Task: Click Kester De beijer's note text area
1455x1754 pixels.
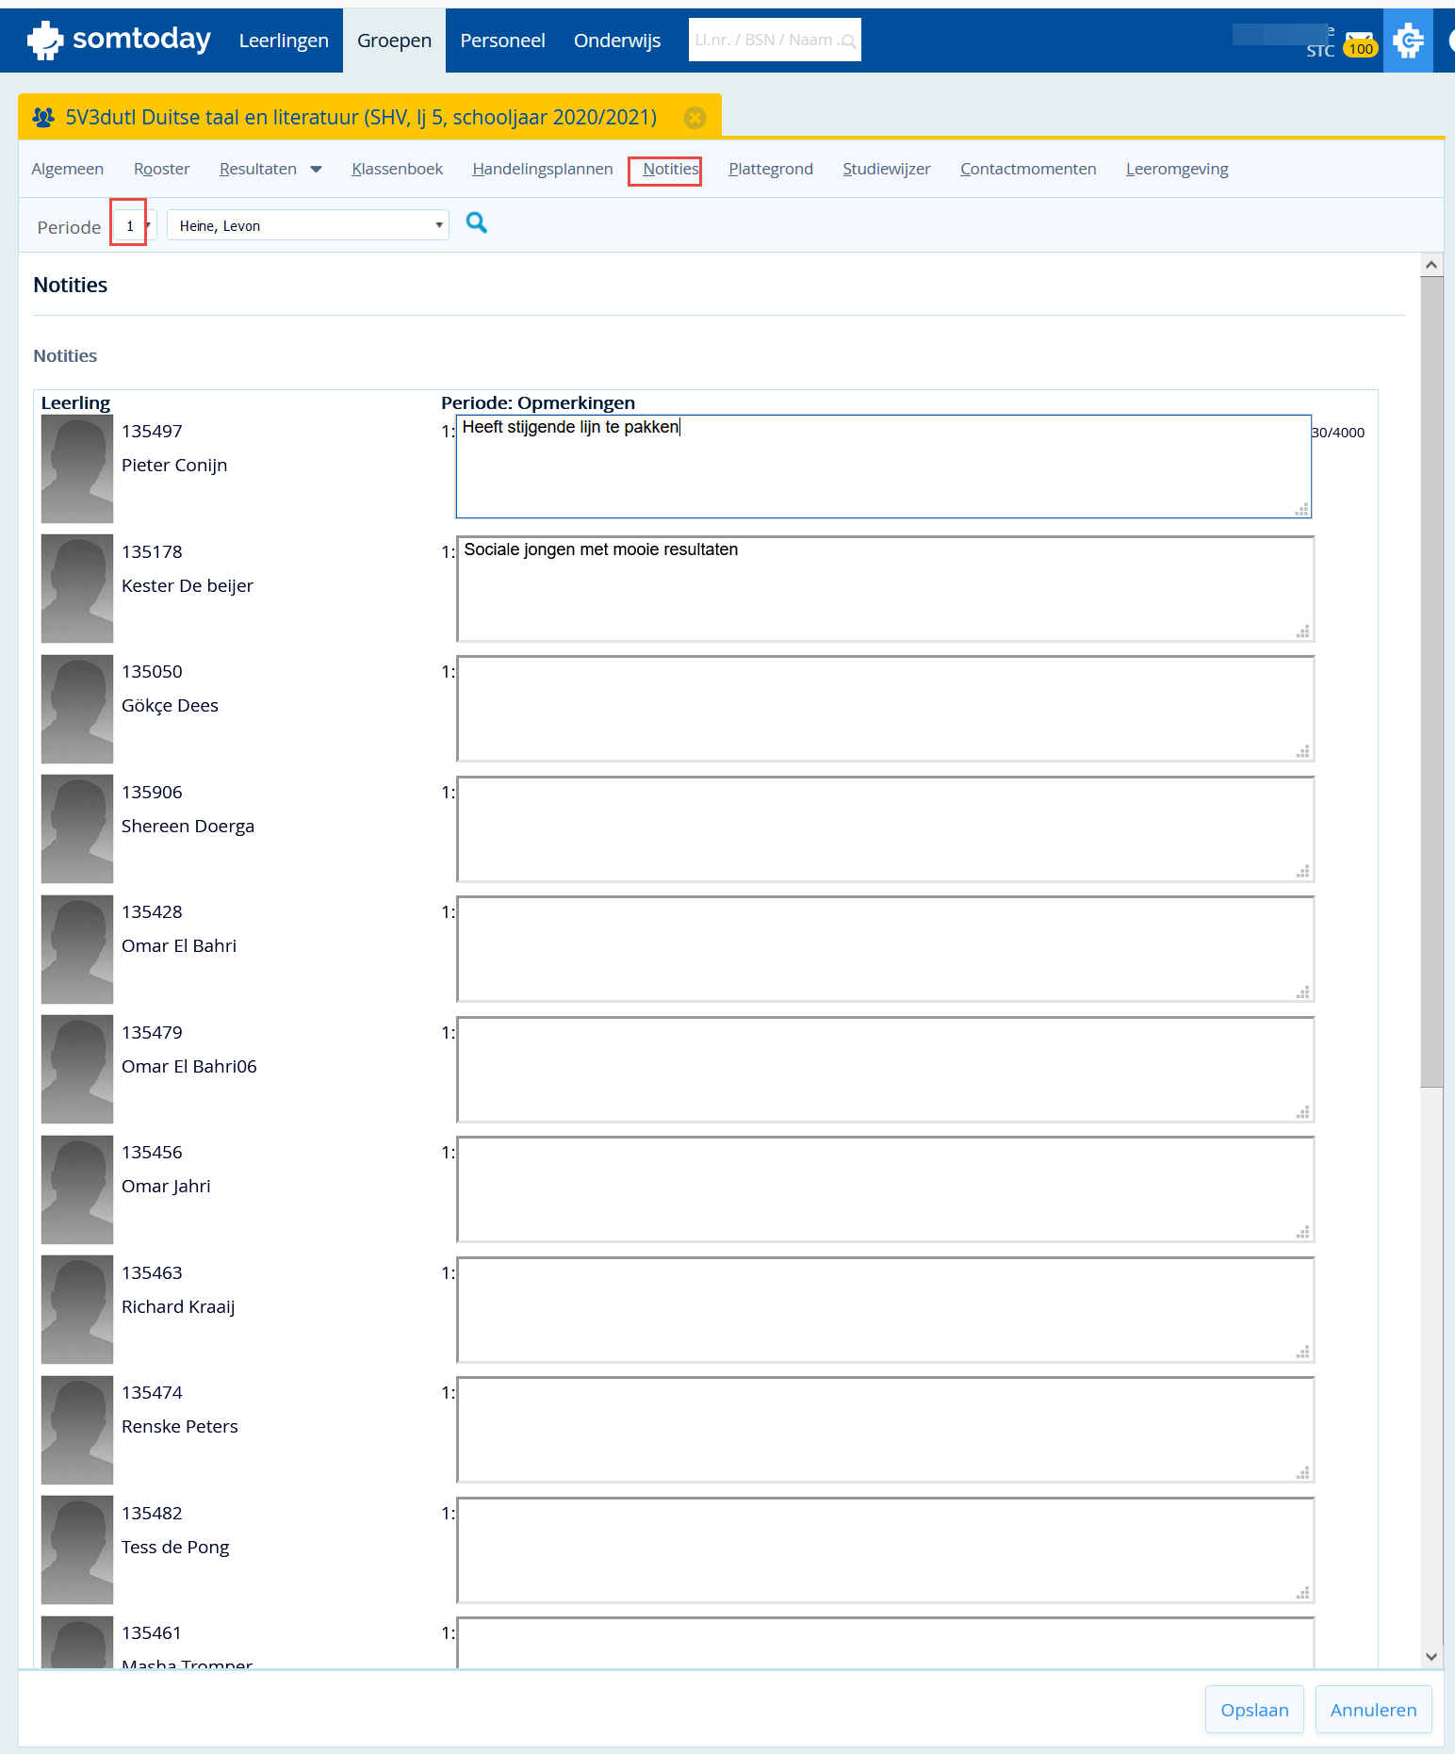Action: [886, 589]
